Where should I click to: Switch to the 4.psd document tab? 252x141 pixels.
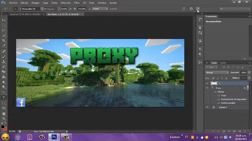[25, 14]
